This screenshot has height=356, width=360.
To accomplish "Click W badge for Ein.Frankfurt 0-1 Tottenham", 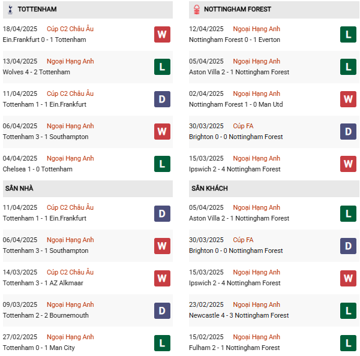I will [162, 34].
